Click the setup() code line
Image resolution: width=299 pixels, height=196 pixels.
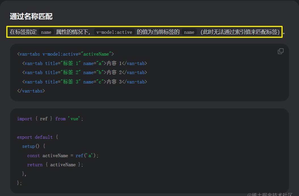[x=34, y=146]
